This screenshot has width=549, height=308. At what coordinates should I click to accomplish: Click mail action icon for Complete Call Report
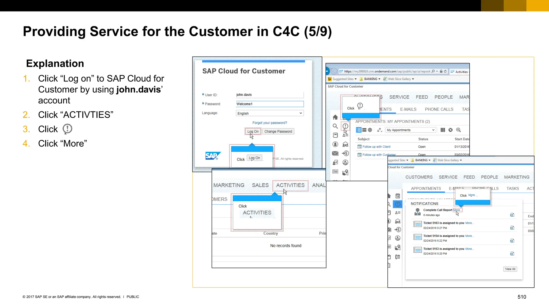point(512,215)
